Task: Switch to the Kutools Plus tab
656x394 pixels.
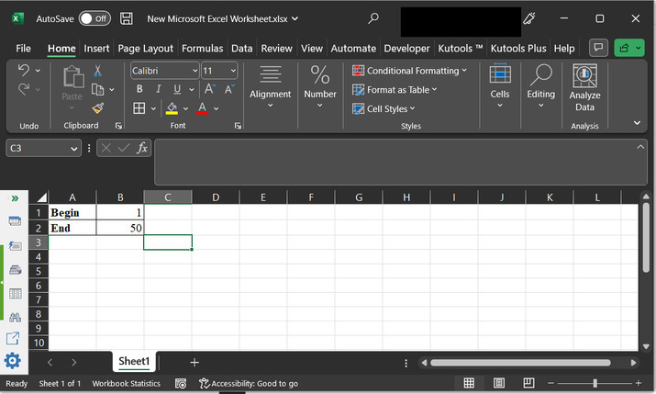Action: [518, 48]
